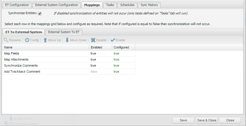Click the Save & Close button

[x=206, y=120]
